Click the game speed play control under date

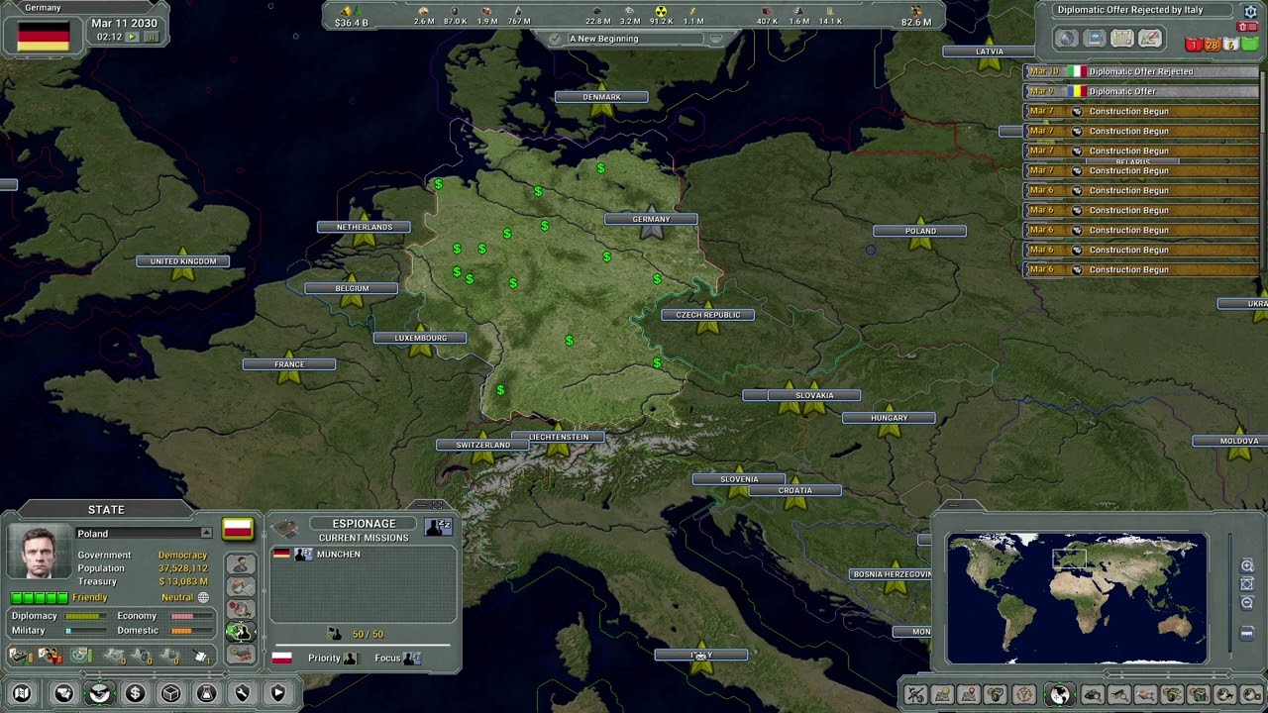tap(132, 37)
